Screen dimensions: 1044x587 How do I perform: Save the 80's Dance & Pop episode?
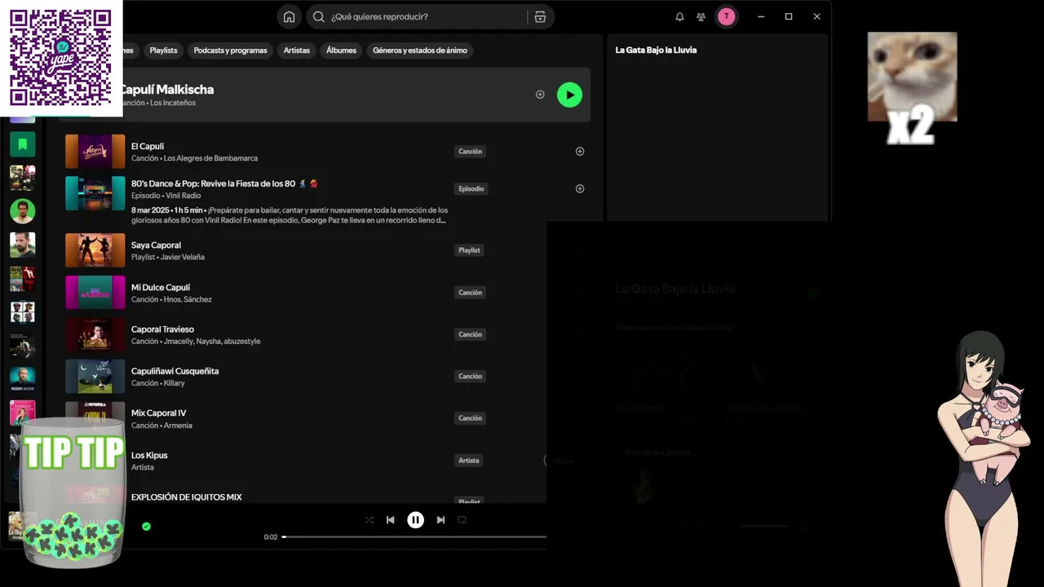pos(580,189)
